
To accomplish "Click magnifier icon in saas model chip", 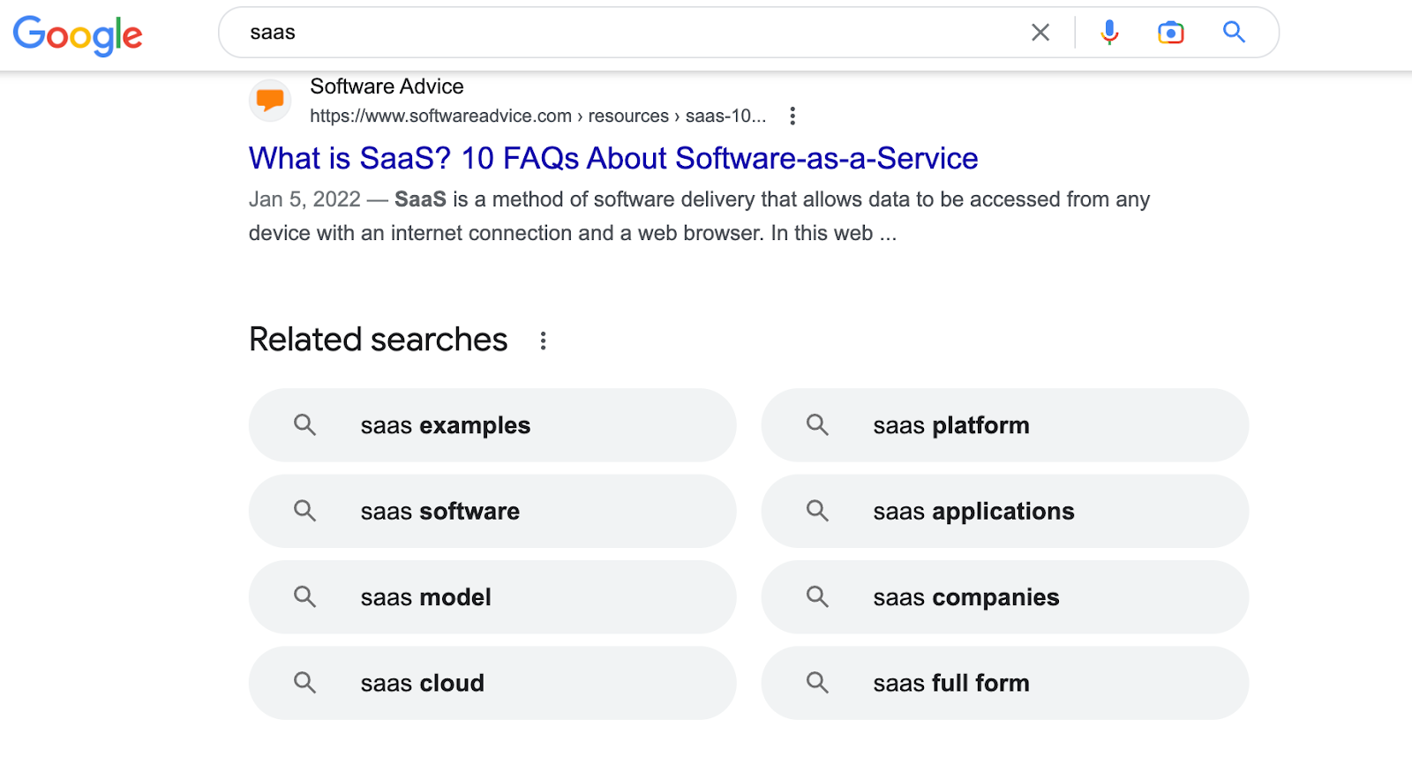I will [304, 597].
